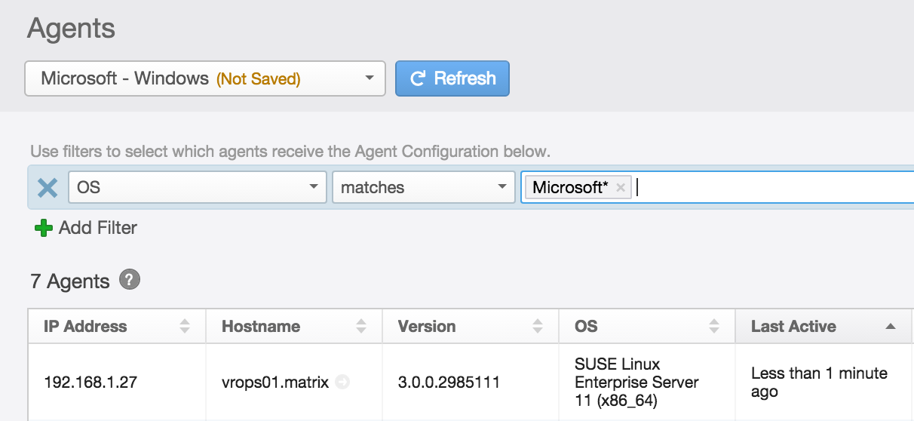This screenshot has height=421, width=914.
Task: Click the blue X remove filter icon
Action: pyautogui.click(x=48, y=188)
